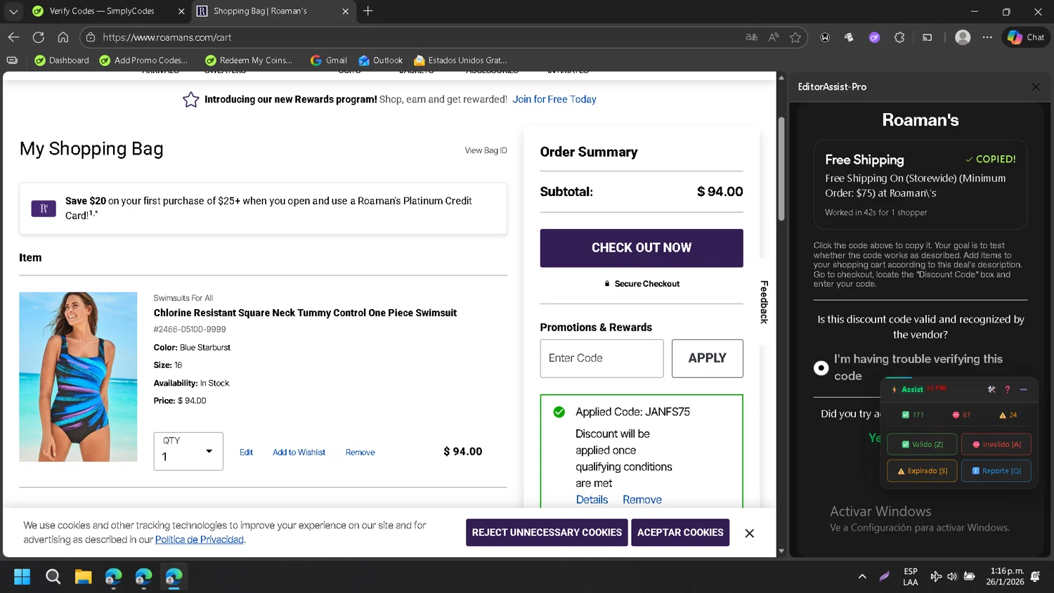Image resolution: width=1054 pixels, height=593 pixels.
Task: Show hidden system tray icons
Action: coord(862,577)
